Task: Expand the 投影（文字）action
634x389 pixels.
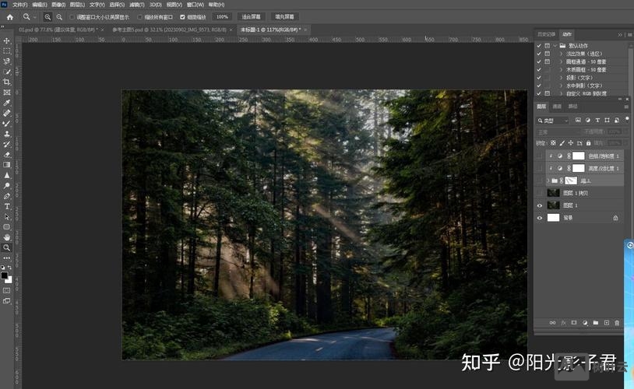Action: tap(561, 78)
